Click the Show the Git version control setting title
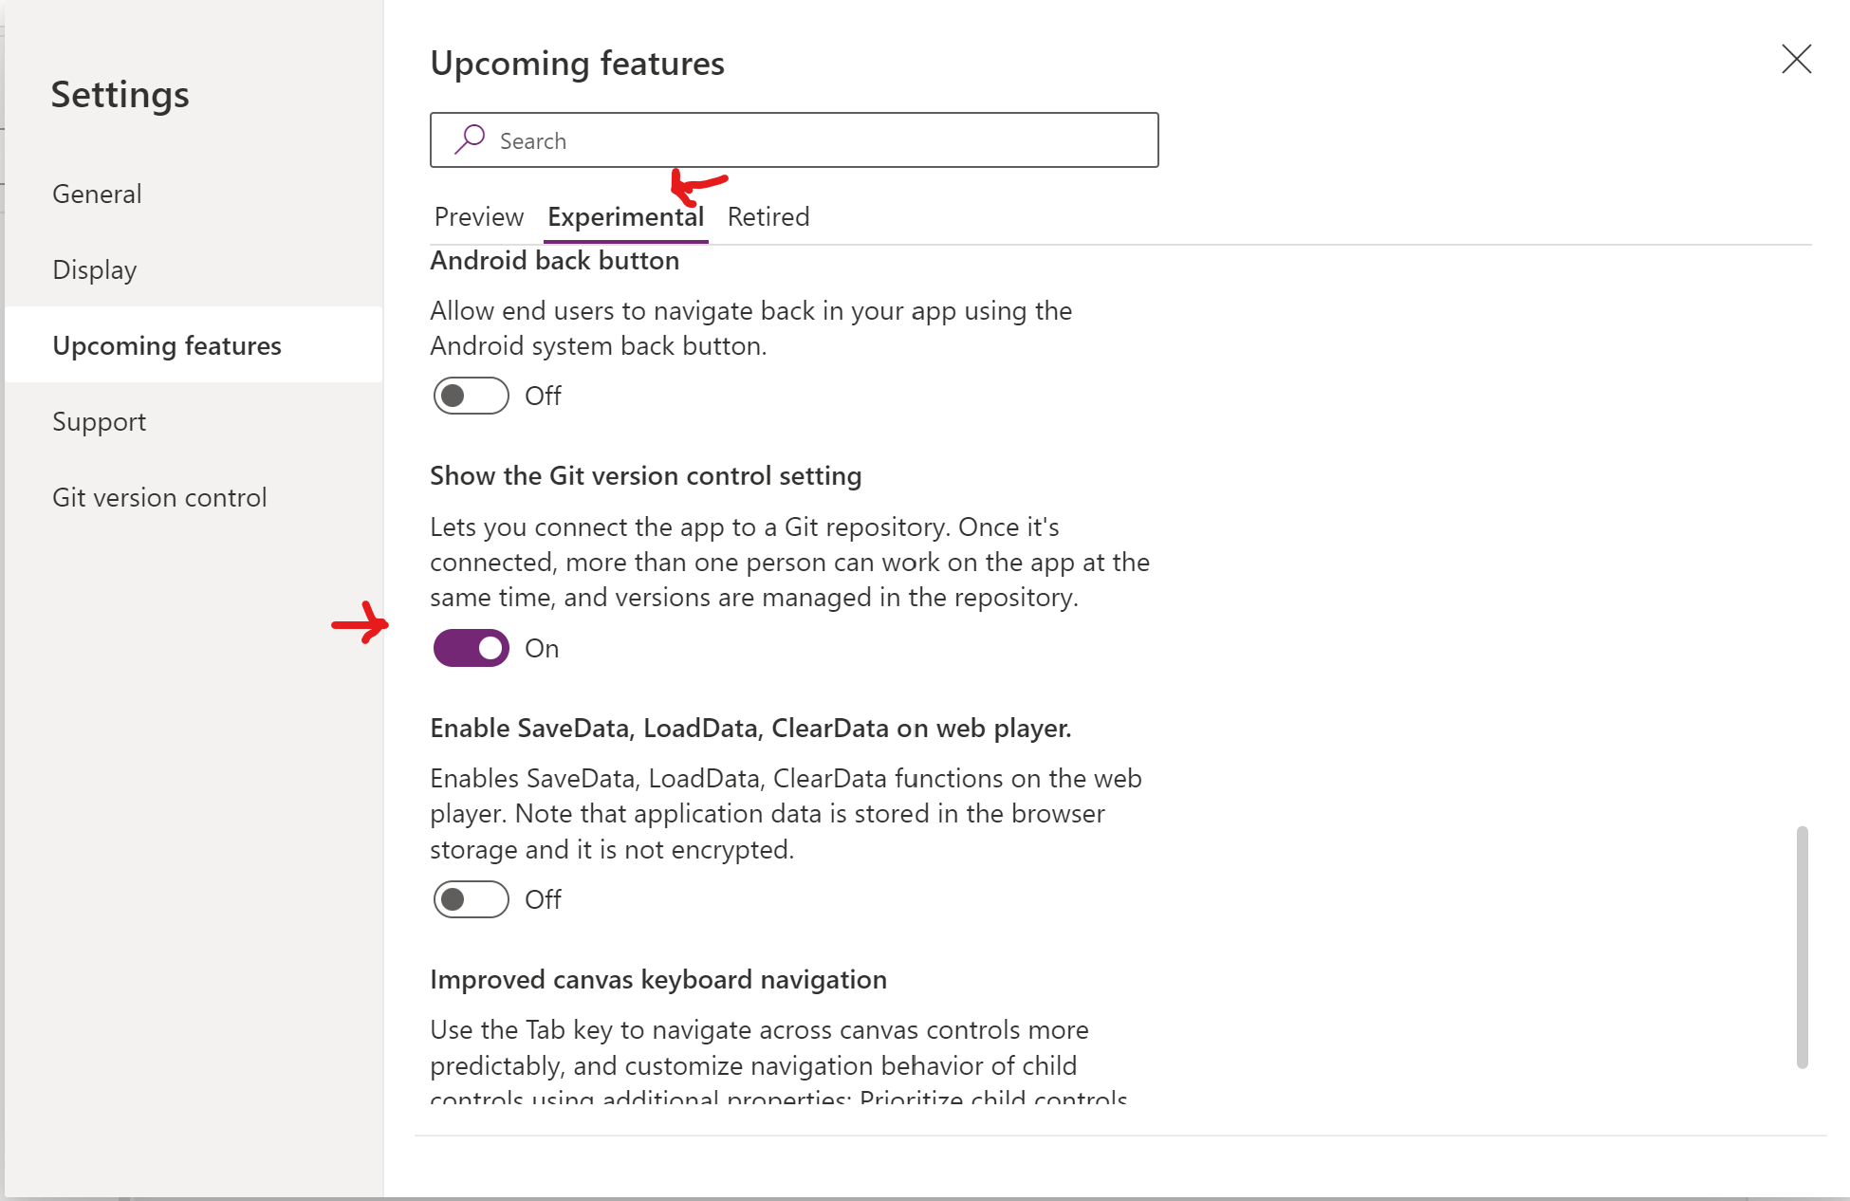This screenshot has width=1850, height=1201. 645,475
